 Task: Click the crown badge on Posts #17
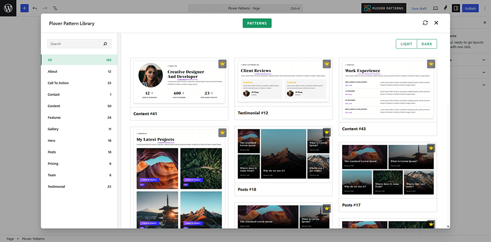pos(431,149)
